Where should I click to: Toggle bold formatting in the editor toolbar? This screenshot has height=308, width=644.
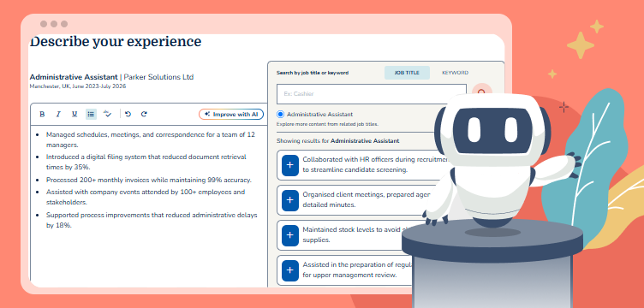pos(42,115)
